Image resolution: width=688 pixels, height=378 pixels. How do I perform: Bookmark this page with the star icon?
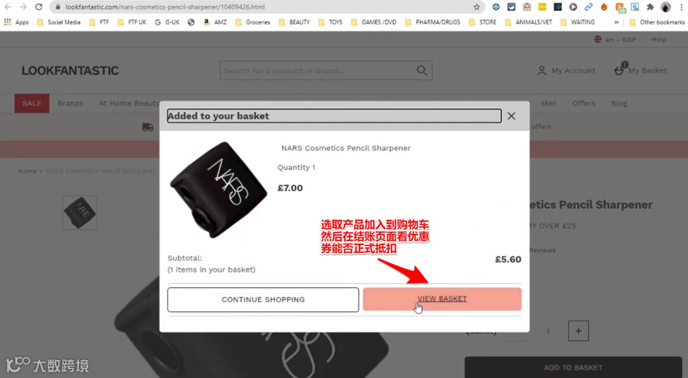(477, 7)
